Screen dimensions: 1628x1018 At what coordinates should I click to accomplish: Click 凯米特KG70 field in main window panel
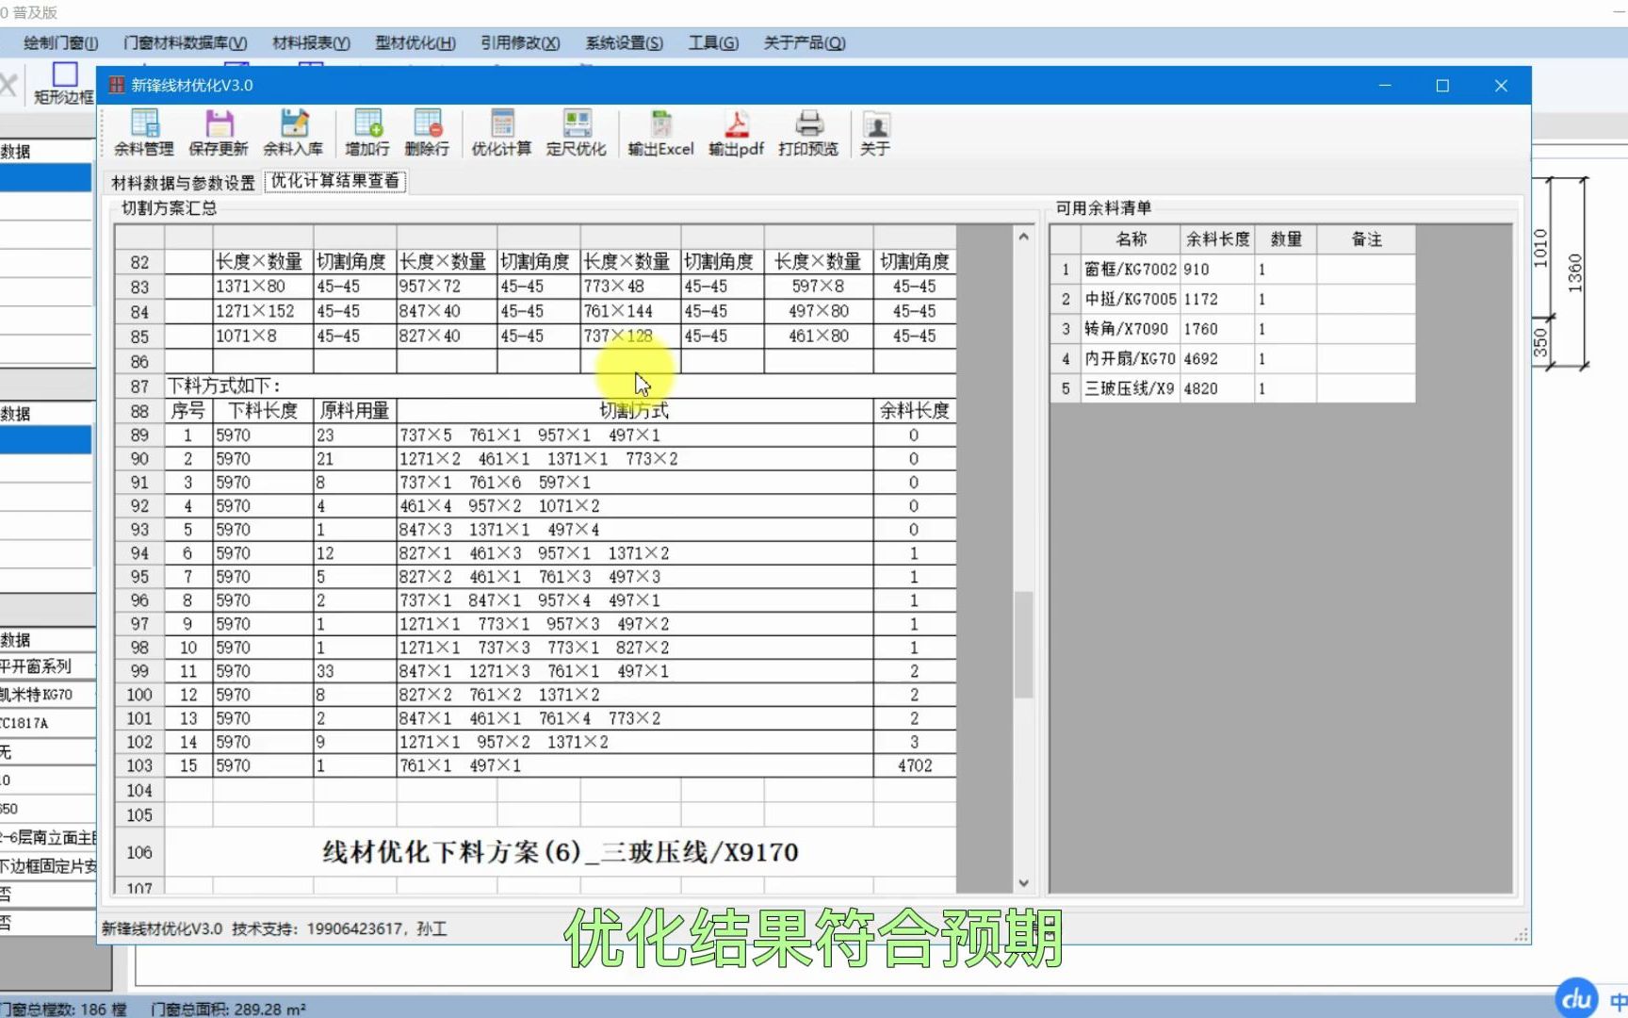[x=47, y=695]
